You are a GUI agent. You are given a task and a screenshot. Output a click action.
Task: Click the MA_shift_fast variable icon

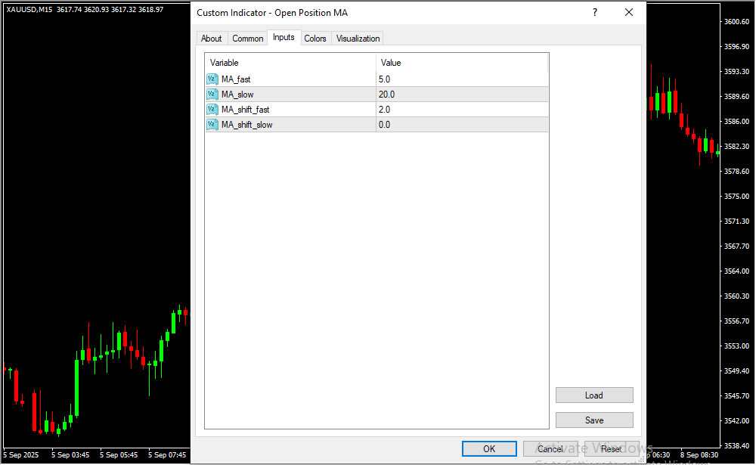212,110
